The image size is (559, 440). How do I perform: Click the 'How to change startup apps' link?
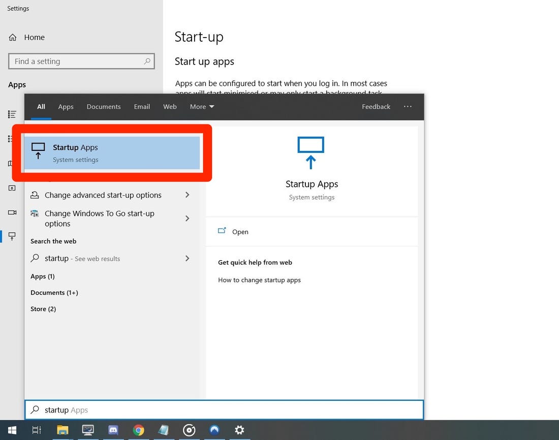pyautogui.click(x=259, y=280)
